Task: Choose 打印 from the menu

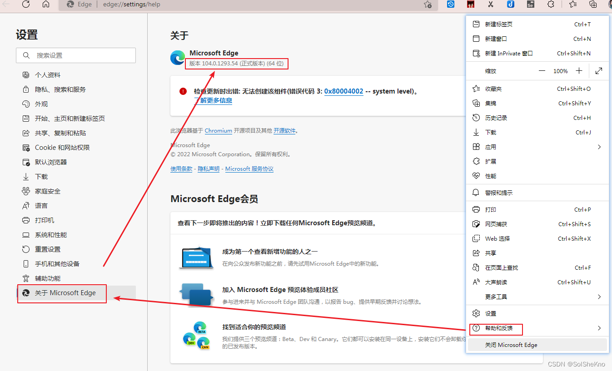Action: pos(537,209)
